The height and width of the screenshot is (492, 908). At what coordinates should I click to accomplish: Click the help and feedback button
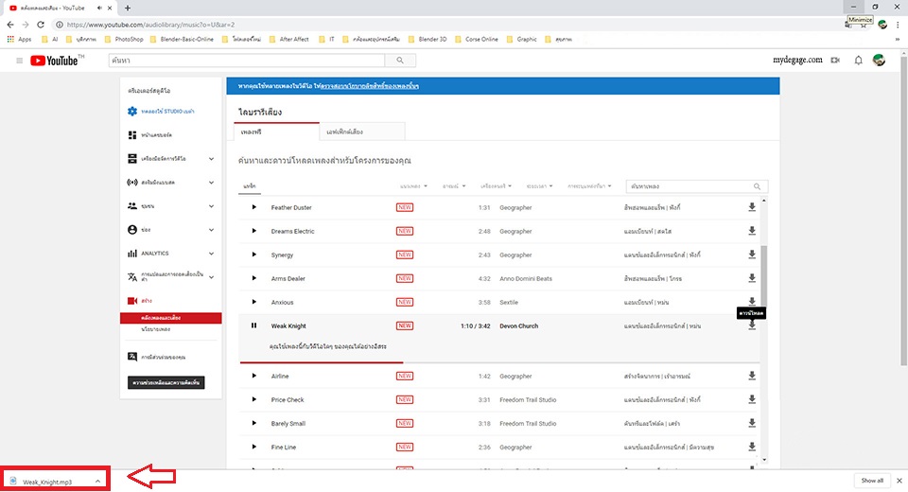tap(166, 382)
